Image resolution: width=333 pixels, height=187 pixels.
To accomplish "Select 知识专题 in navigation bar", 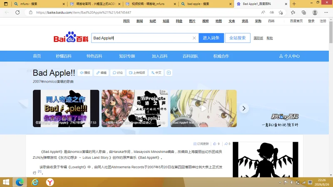I will click(127, 56).
